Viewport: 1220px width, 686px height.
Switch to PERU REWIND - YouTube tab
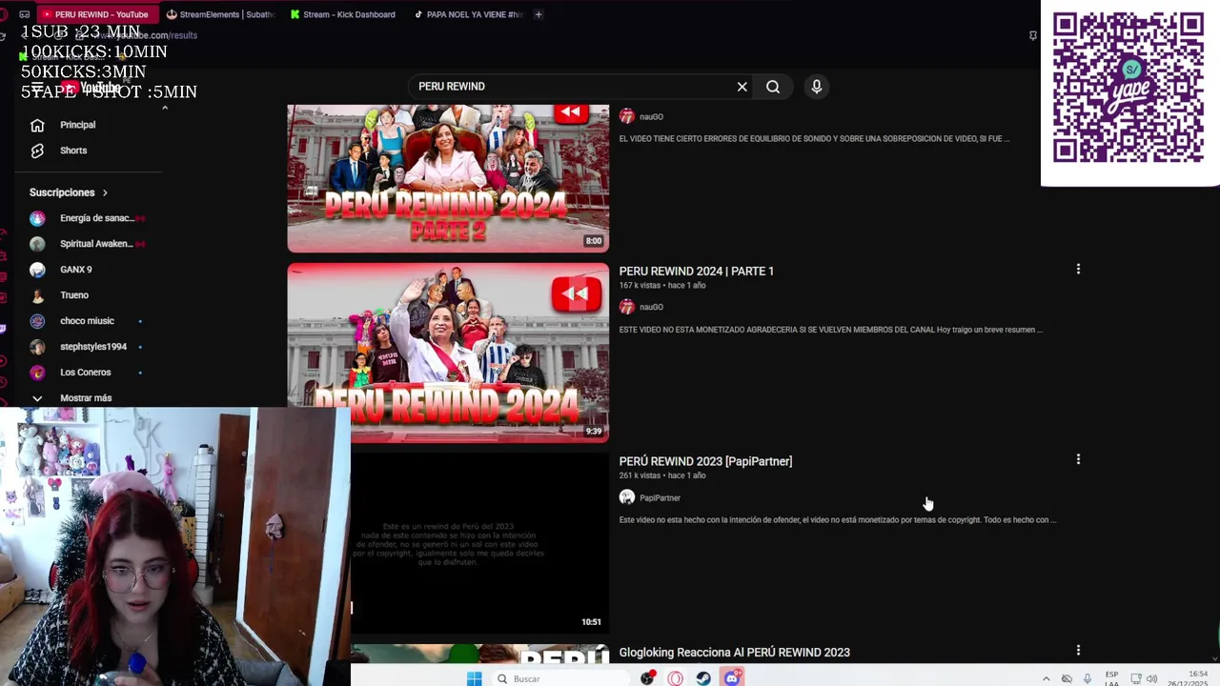tap(98, 14)
